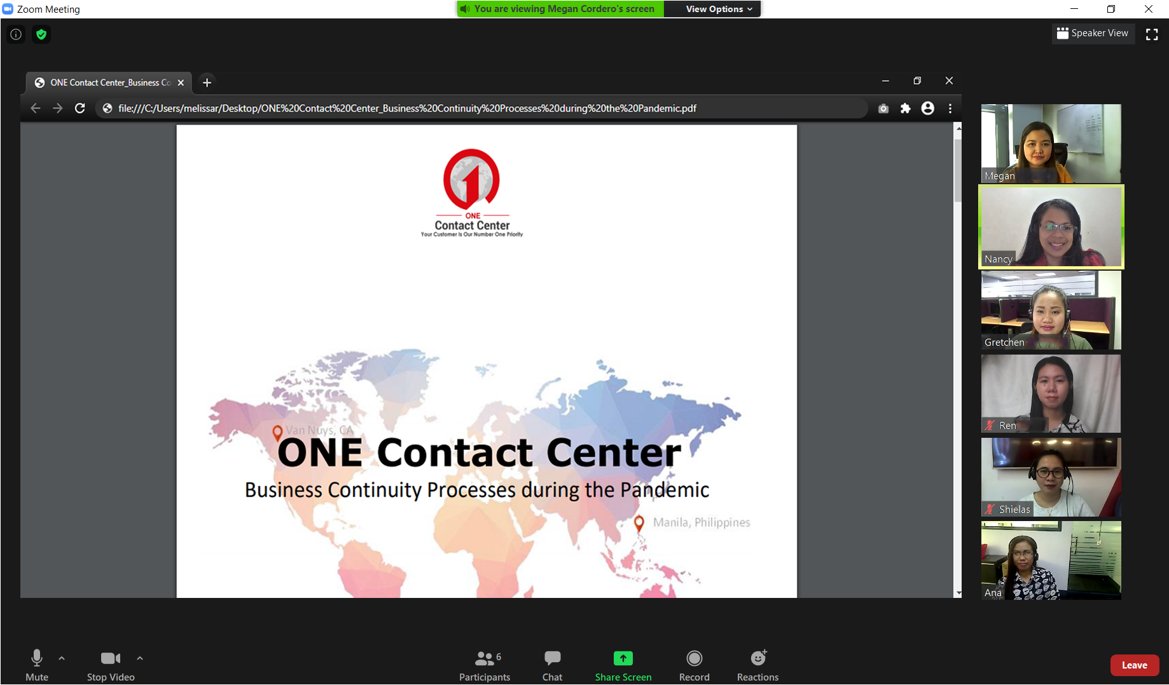Screen dimensions: 1169x685
Task: Open the browser three-dot menu
Action: tap(950, 109)
